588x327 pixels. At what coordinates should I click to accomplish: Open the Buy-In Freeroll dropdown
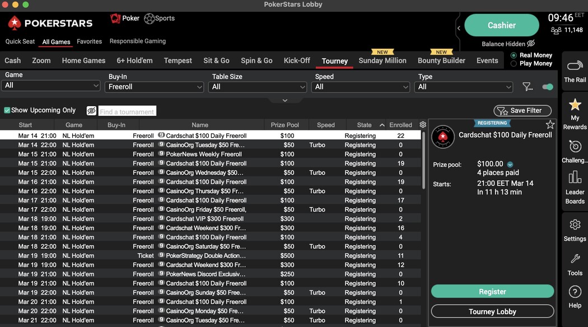pos(154,87)
